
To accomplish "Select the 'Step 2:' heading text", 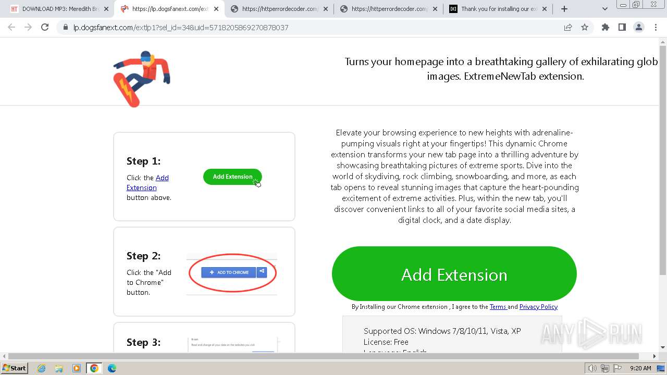I will pyautogui.click(x=143, y=256).
